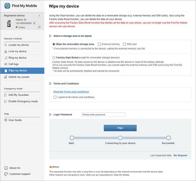Image resolution: width=196 pixels, height=181 pixels.
Task: Expand the Registered device arrow
Action: (x=39, y=16)
